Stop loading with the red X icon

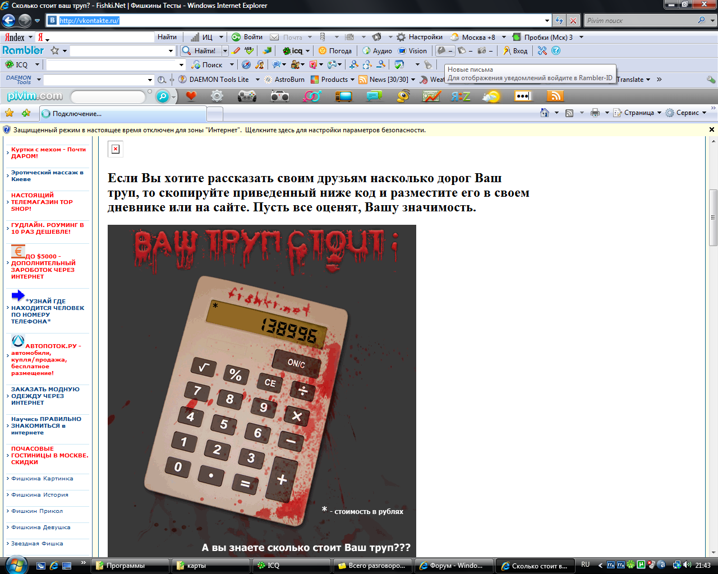[573, 21]
